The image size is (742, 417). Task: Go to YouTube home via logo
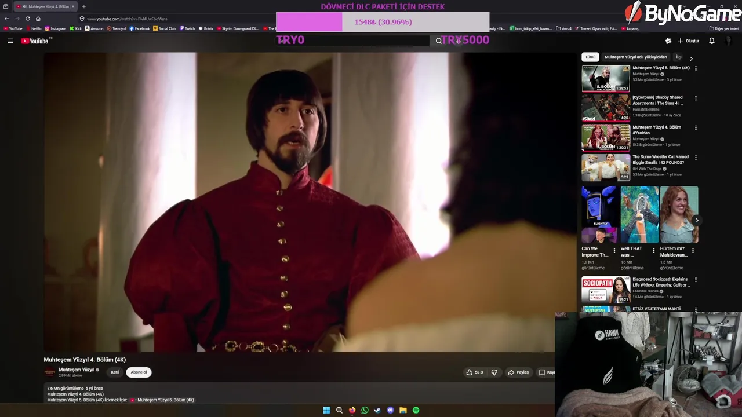pos(35,41)
